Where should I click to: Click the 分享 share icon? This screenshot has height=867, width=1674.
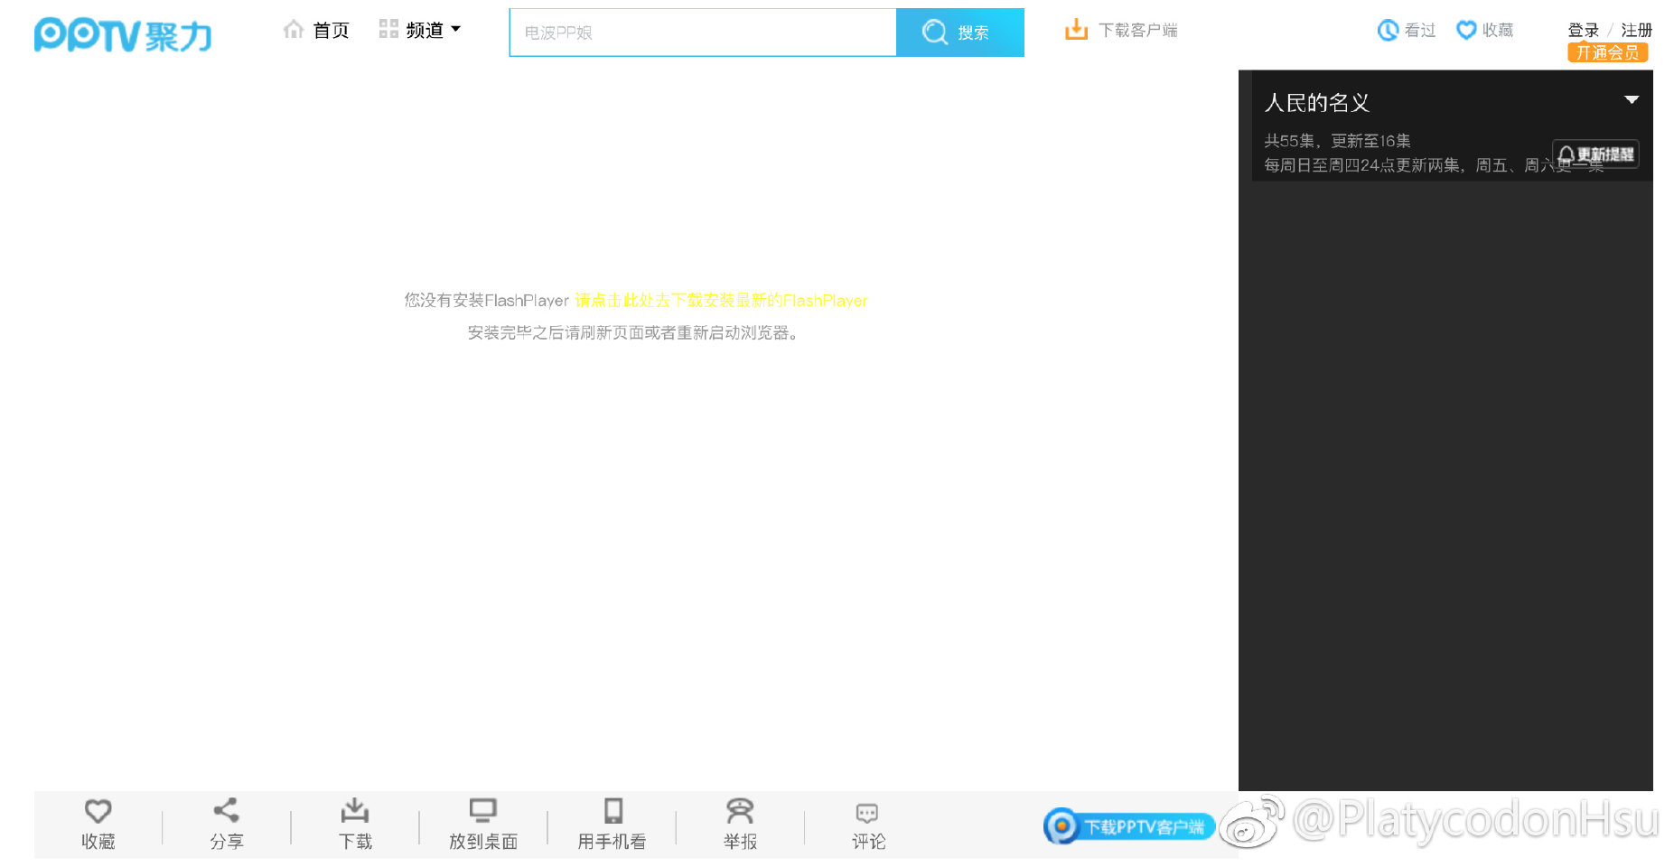pyautogui.click(x=226, y=810)
